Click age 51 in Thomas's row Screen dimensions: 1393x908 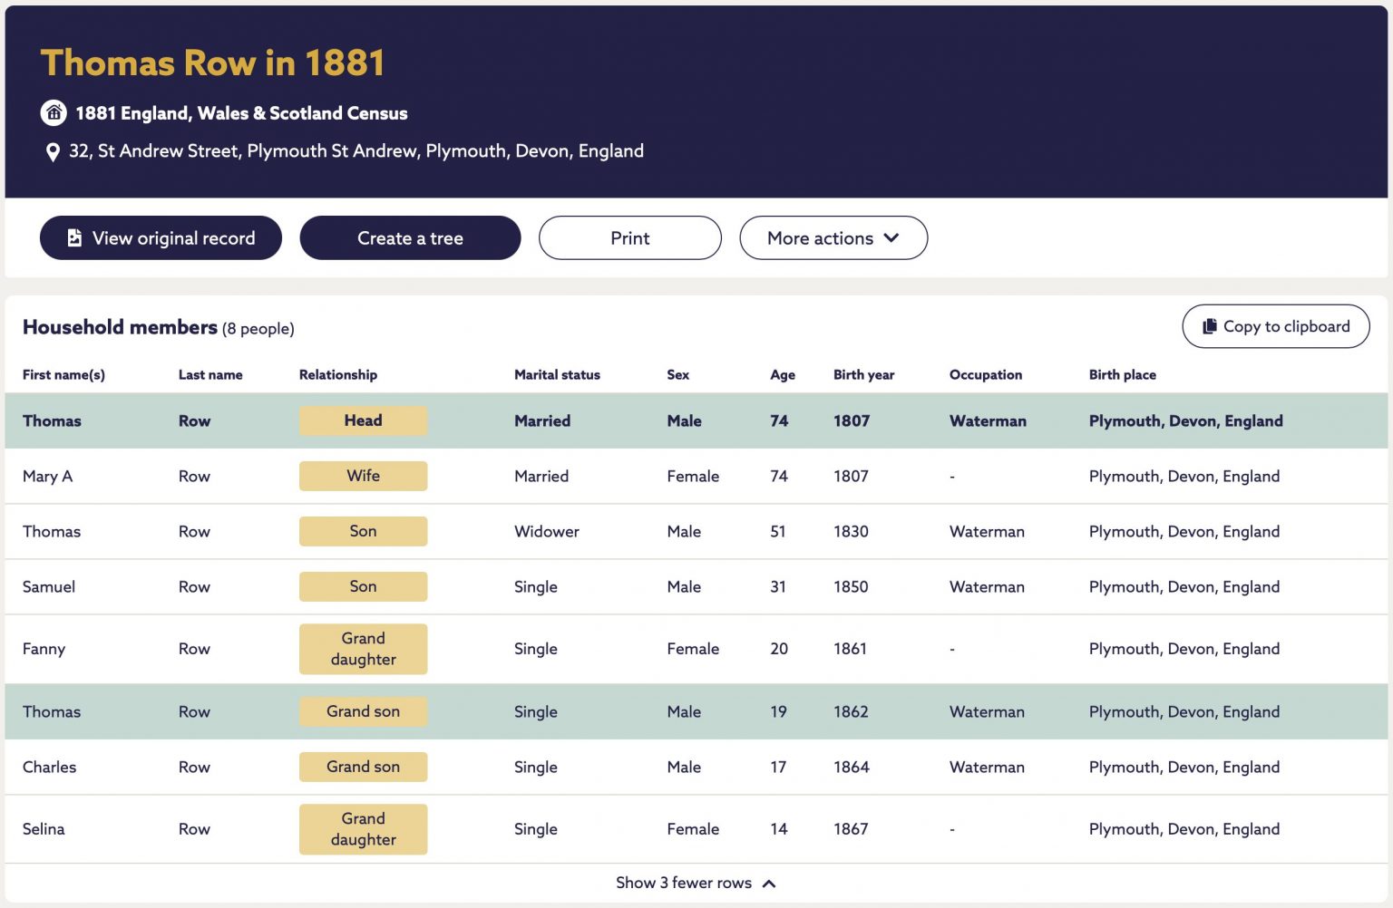[x=777, y=531]
